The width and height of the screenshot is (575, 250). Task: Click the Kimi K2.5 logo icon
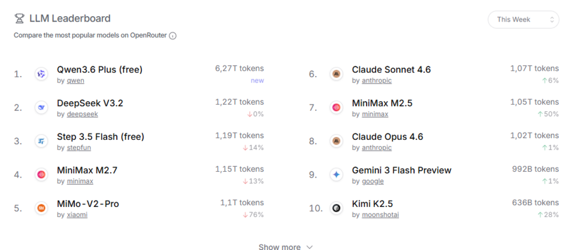point(337,208)
